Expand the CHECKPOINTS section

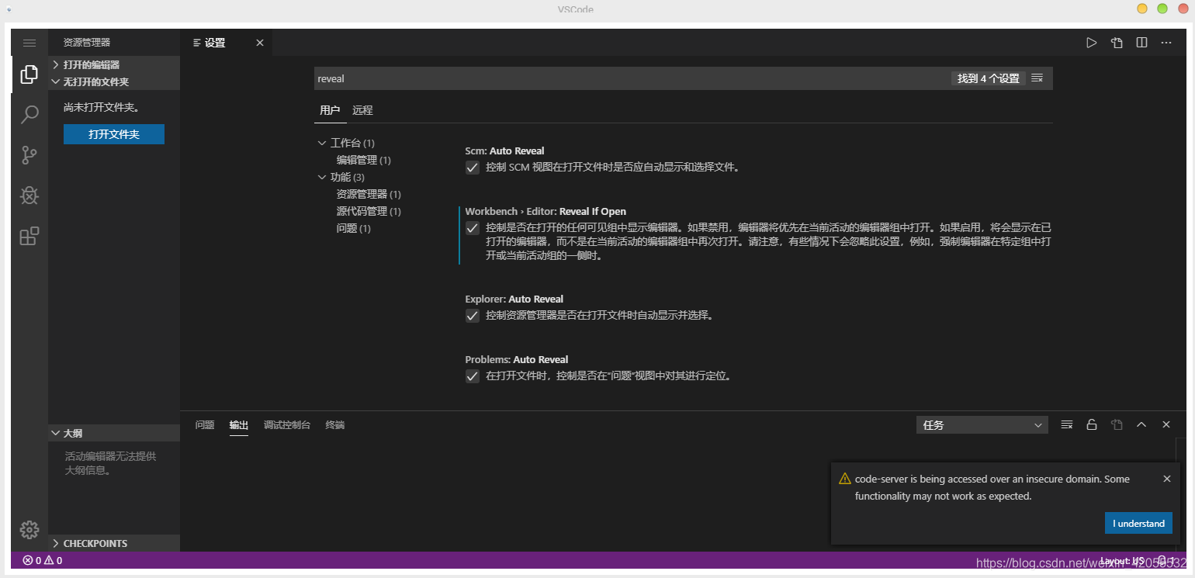tap(114, 543)
